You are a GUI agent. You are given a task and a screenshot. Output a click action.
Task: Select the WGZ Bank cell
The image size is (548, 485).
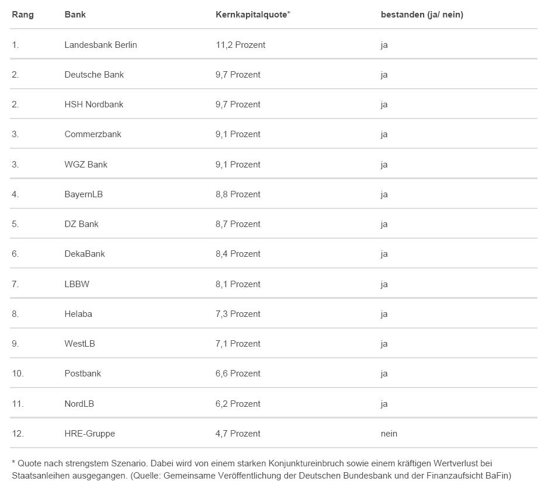click(x=85, y=165)
